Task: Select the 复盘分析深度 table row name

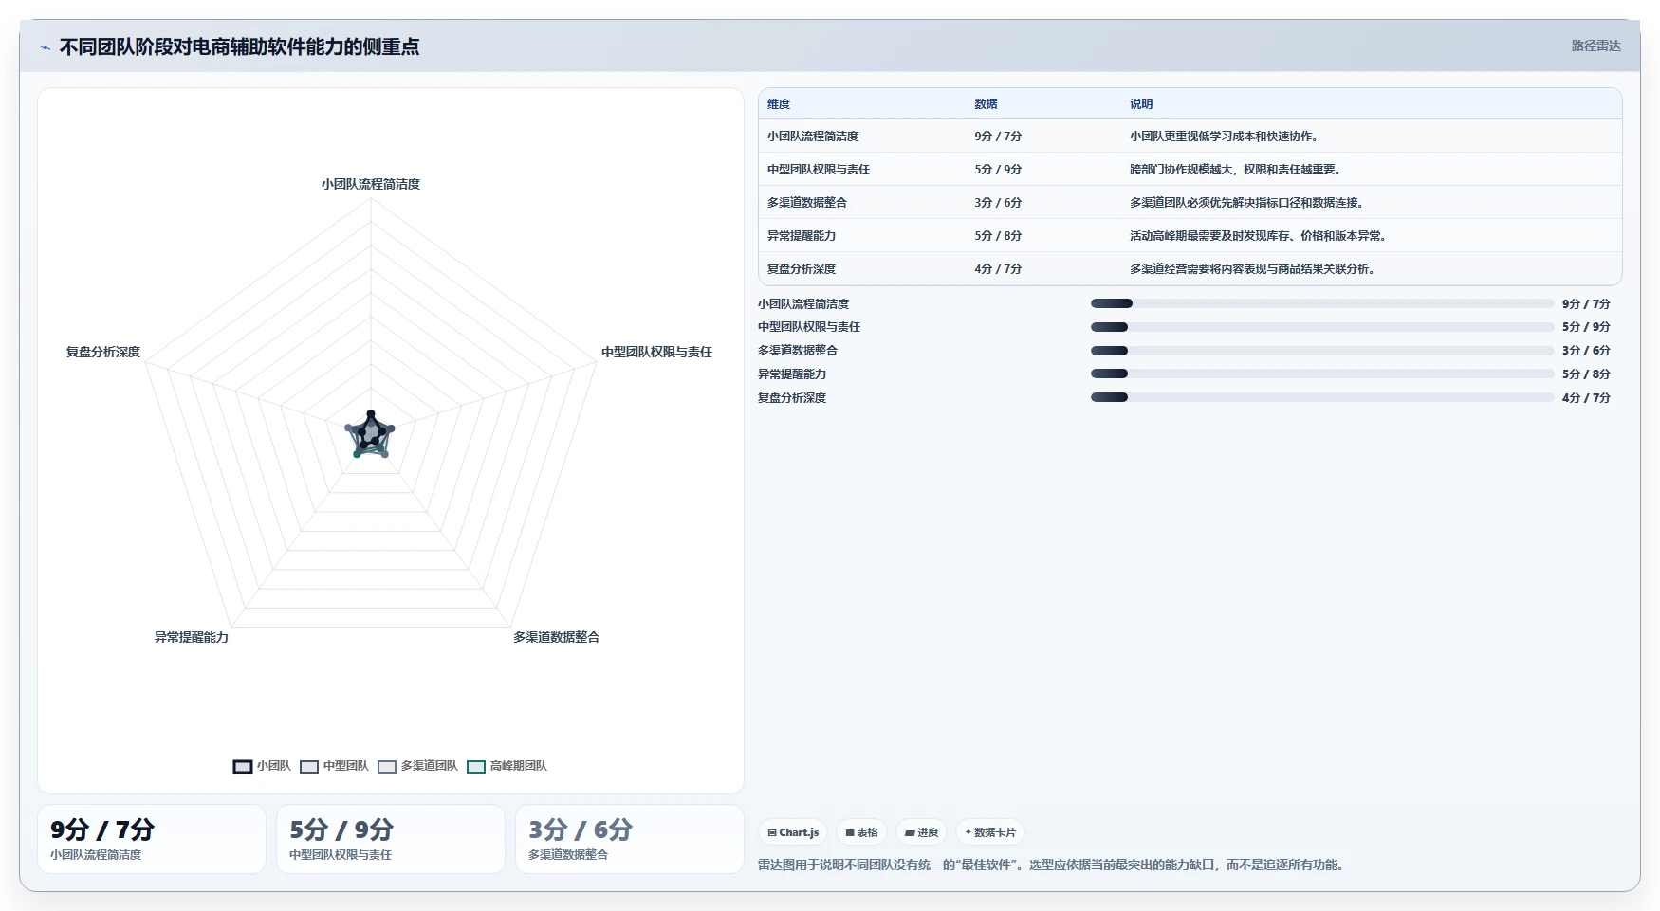Action: coord(802,269)
